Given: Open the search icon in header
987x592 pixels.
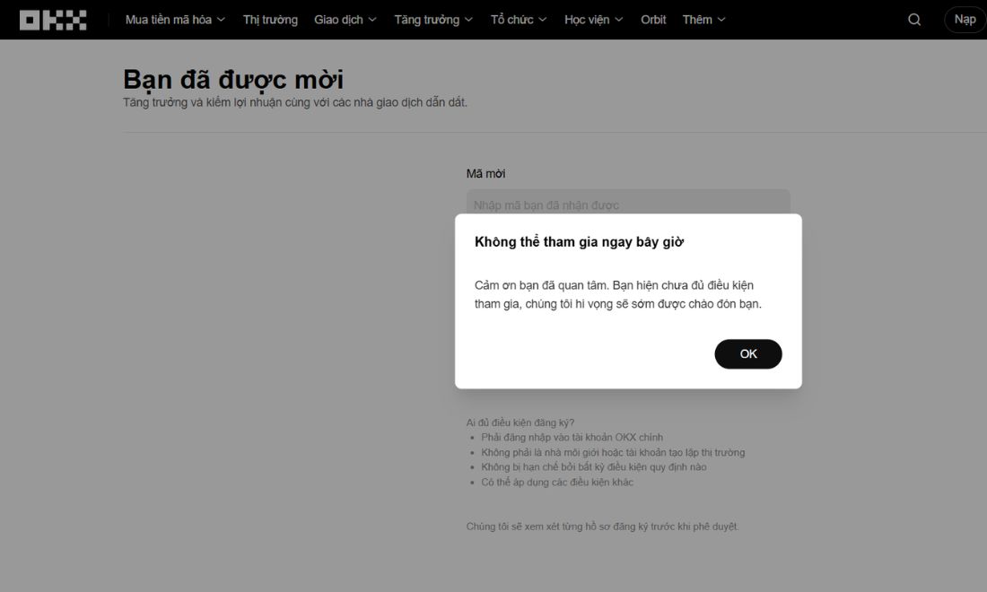Looking at the screenshot, I should (x=914, y=20).
